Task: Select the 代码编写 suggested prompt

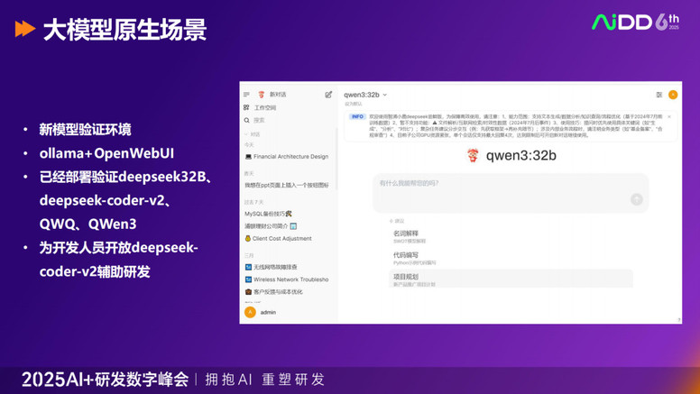Action: (511, 259)
